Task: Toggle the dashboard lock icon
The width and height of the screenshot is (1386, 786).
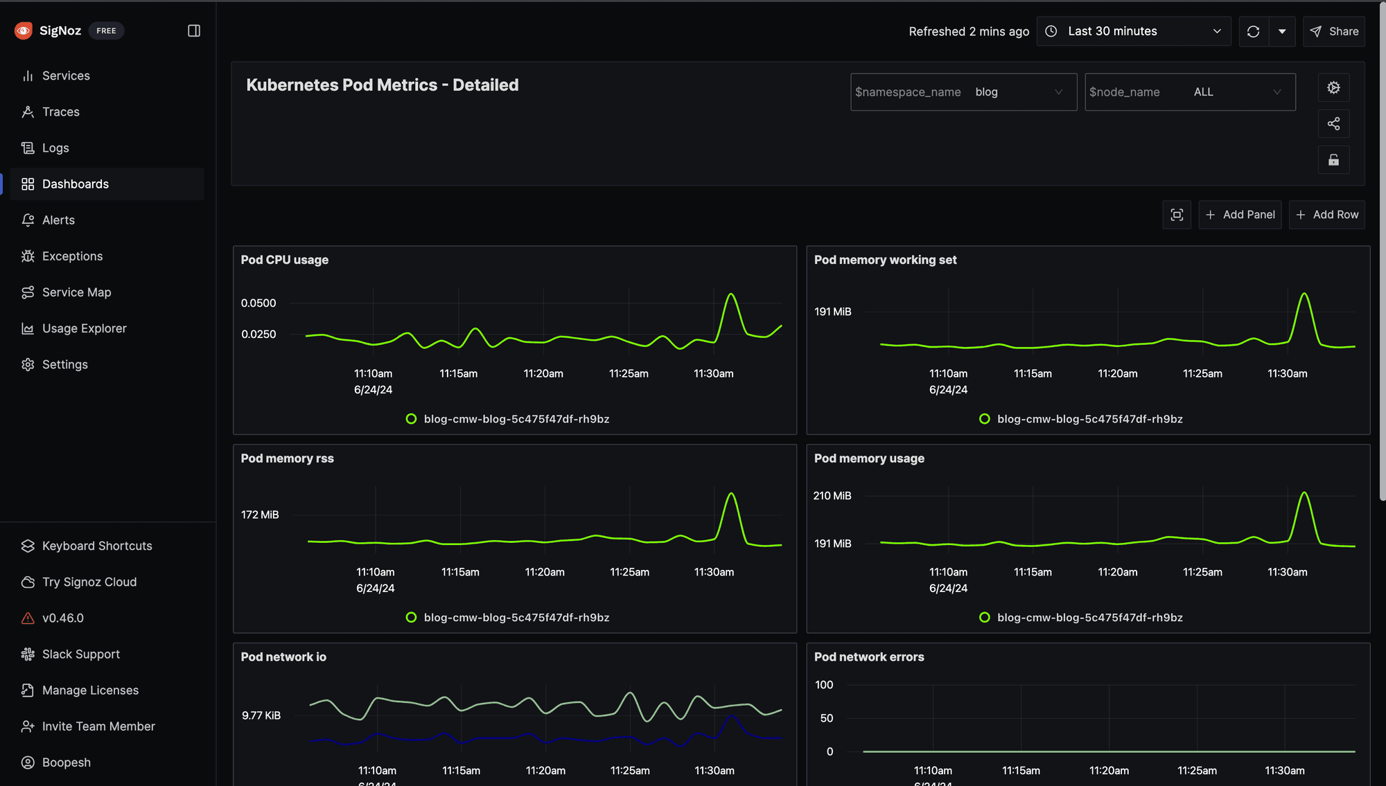Action: pyautogui.click(x=1333, y=160)
